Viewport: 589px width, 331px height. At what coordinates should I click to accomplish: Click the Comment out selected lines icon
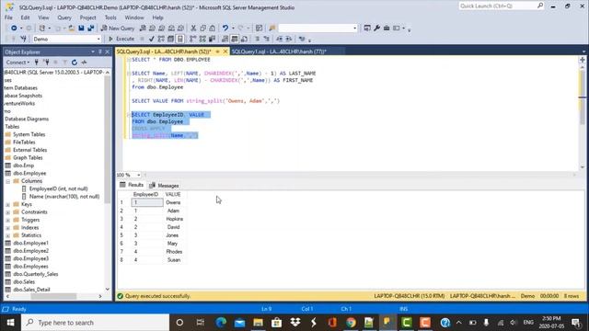[x=258, y=39]
